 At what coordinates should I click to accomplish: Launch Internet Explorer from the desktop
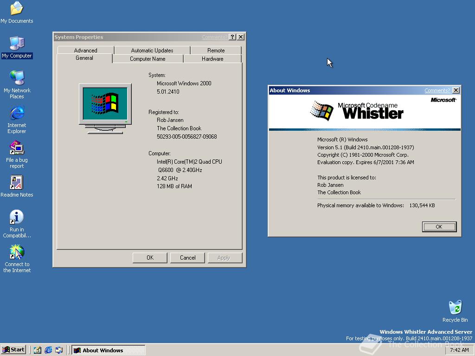pos(17,120)
